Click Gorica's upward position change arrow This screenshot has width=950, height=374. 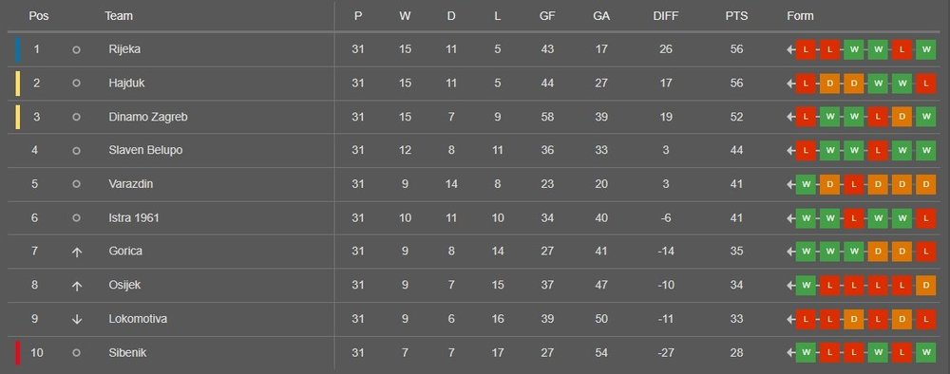point(76,252)
